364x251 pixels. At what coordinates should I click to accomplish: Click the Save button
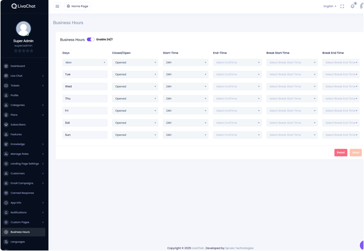coord(356,152)
